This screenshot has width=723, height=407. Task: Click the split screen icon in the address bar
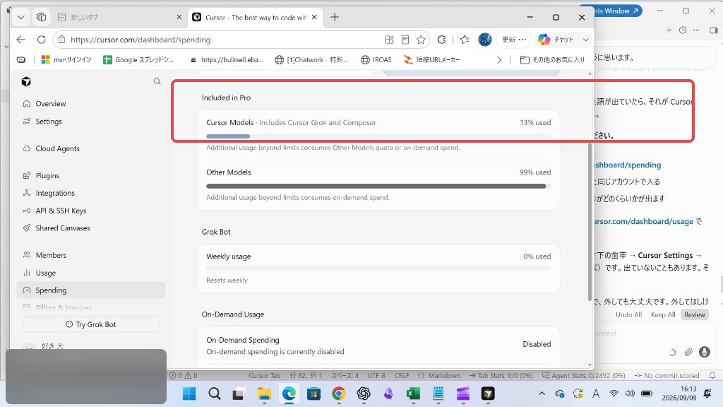[389, 40]
